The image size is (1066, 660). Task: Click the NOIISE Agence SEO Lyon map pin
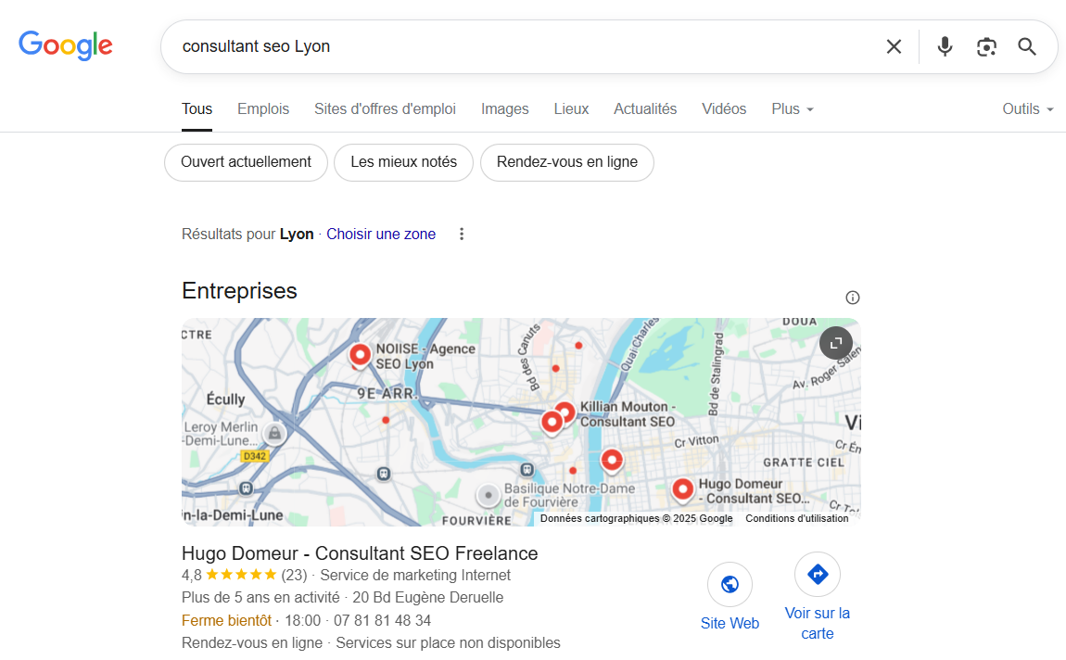[x=360, y=354]
